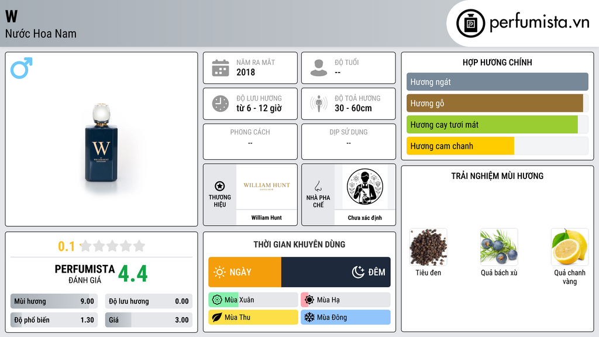Click the Hương ngát accord bar

[497, 82]
